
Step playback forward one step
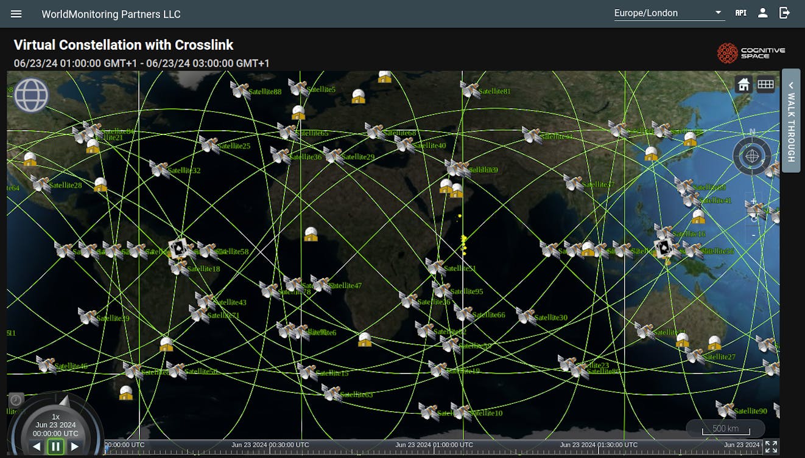click(x=74, y=446)
